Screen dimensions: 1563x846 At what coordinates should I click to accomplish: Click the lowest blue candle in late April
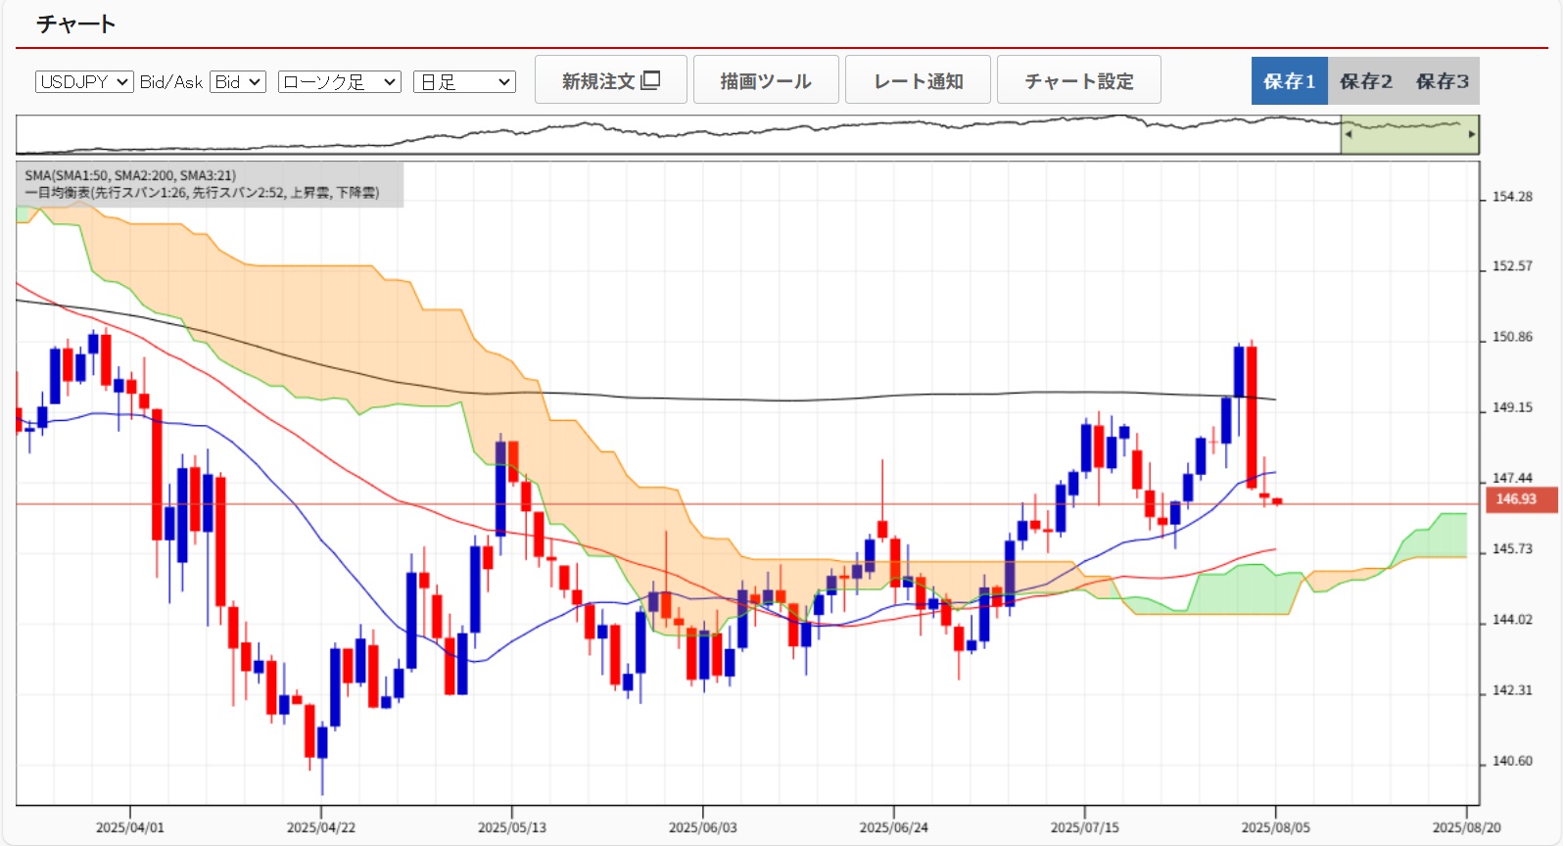pos(322,742)
